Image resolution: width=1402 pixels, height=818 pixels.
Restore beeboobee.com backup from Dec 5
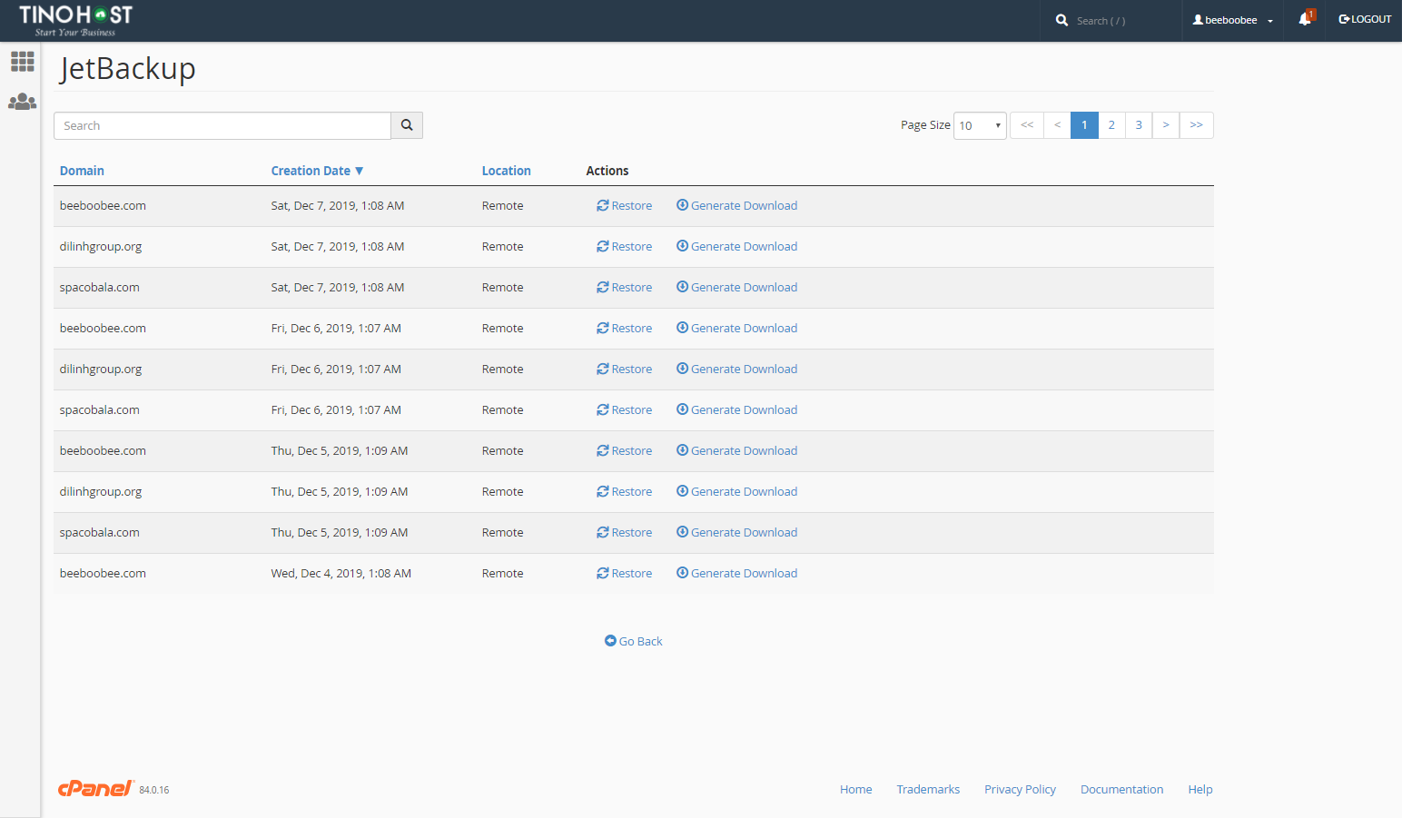(625, 451)
